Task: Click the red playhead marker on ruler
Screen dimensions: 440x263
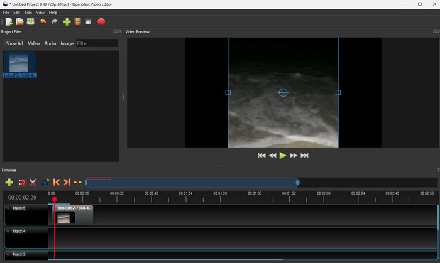Action: point(55,200)
